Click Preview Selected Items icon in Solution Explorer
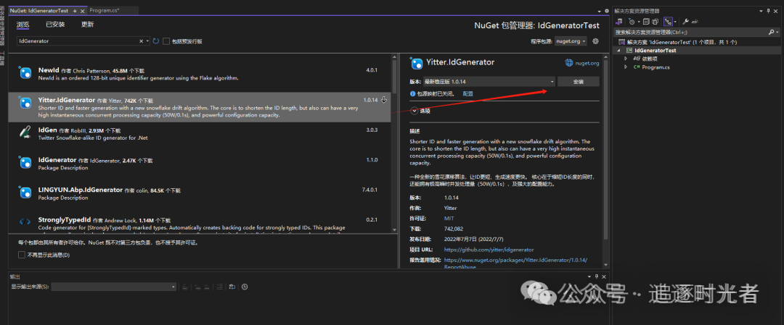This screenshot has height=325, width=784. [x=695, y=22]
